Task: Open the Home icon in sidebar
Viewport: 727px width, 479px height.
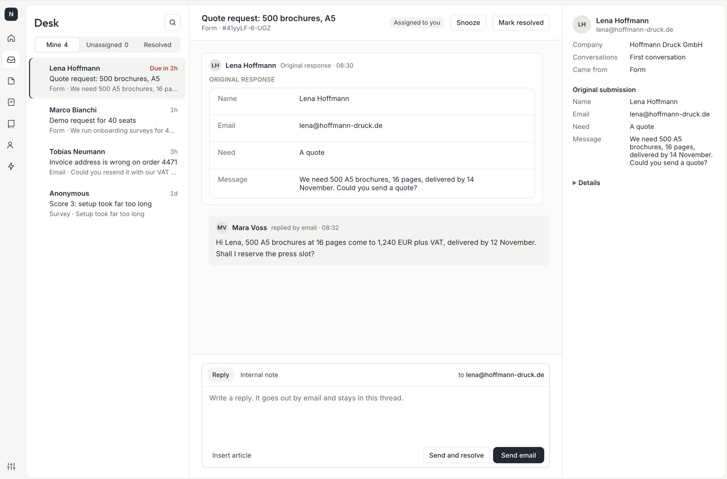Action: click(11, 38)
